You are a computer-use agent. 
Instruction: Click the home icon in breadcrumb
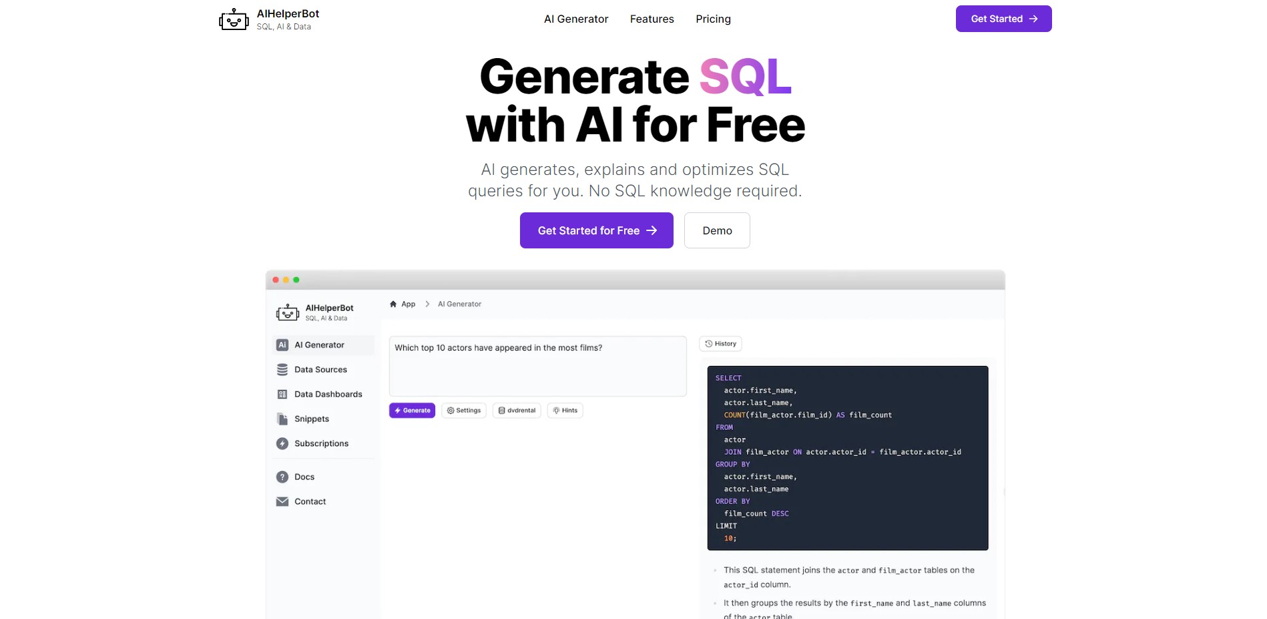(393, 304)
